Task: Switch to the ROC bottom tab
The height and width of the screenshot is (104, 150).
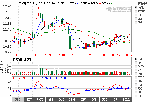Action: pyautogui.click(x=105, y=100)
